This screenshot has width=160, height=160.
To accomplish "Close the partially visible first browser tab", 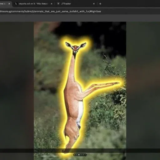I will pyautogui.click(x=9, y=4).
